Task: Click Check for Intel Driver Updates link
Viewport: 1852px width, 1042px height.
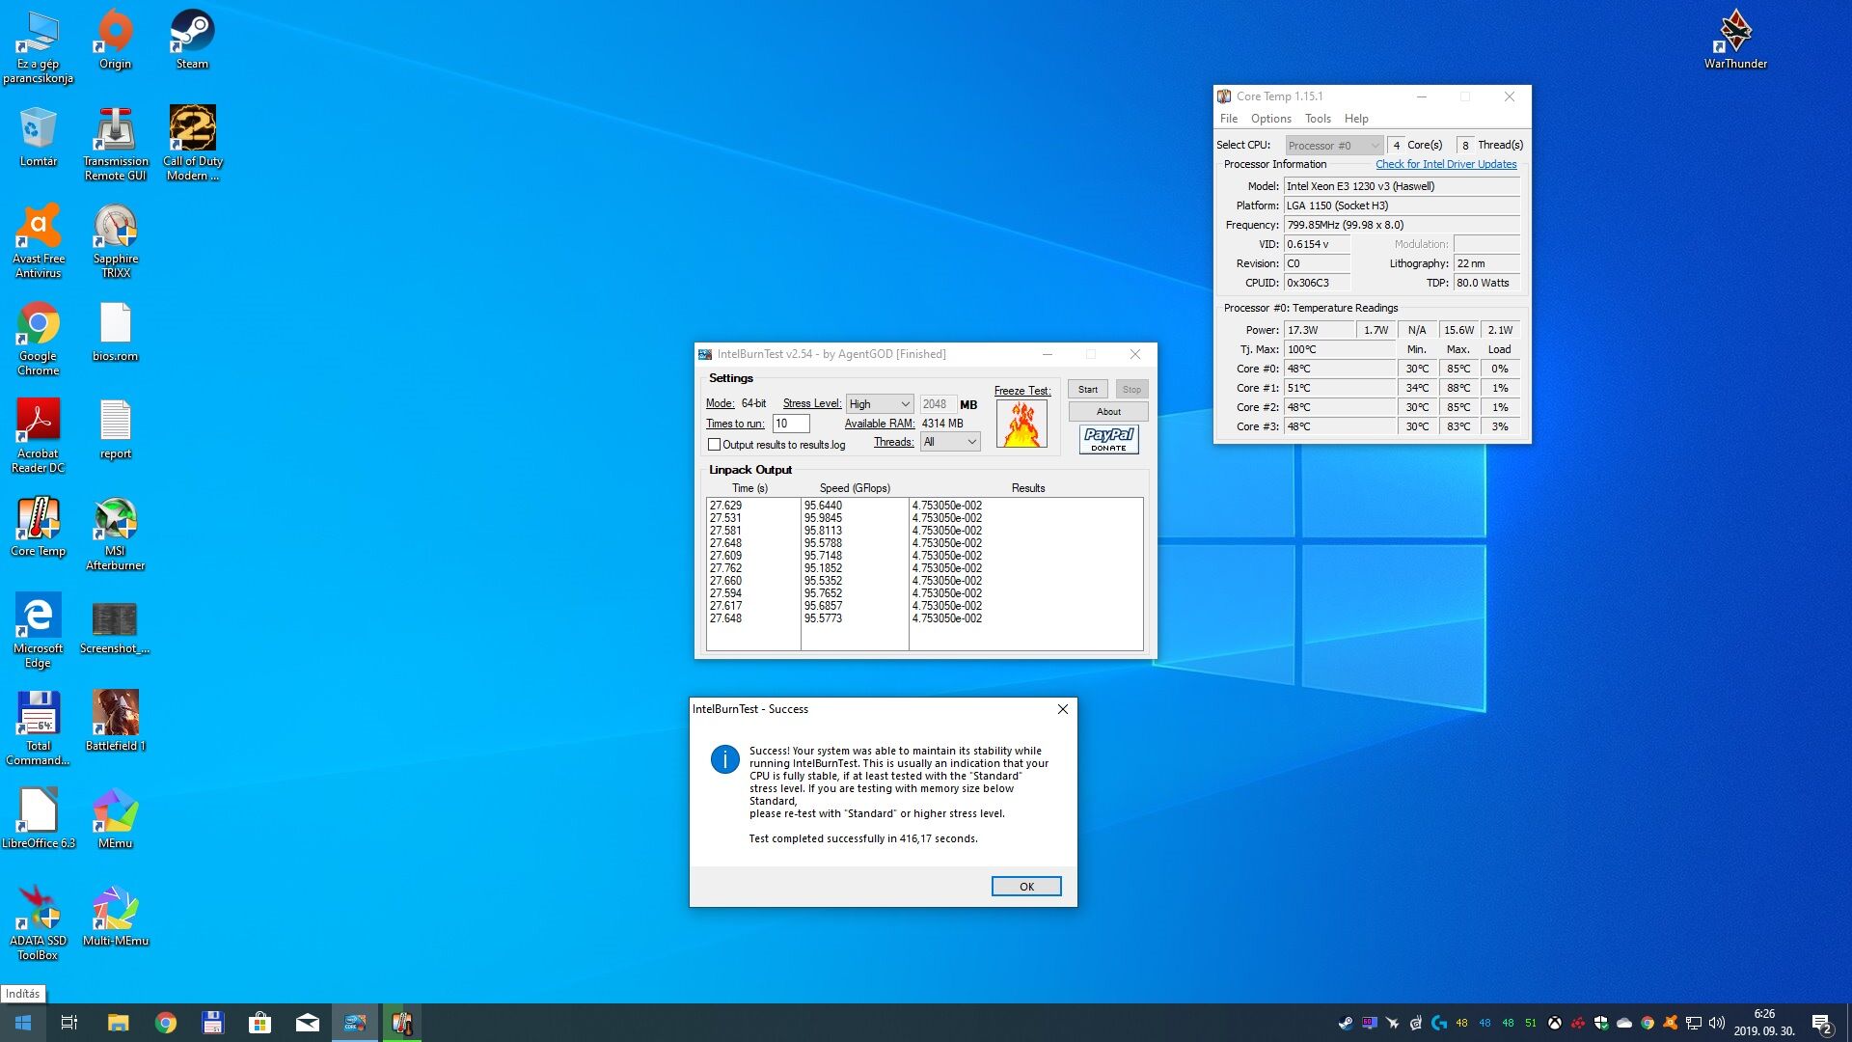Action: (1446, 164)
